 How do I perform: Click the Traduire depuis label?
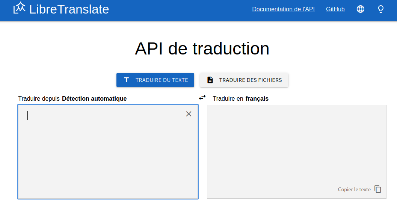(x=39, y=99)
